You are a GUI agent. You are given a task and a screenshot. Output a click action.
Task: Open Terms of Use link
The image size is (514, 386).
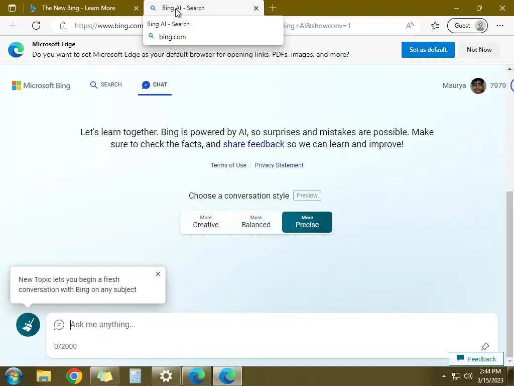point(228,165)
